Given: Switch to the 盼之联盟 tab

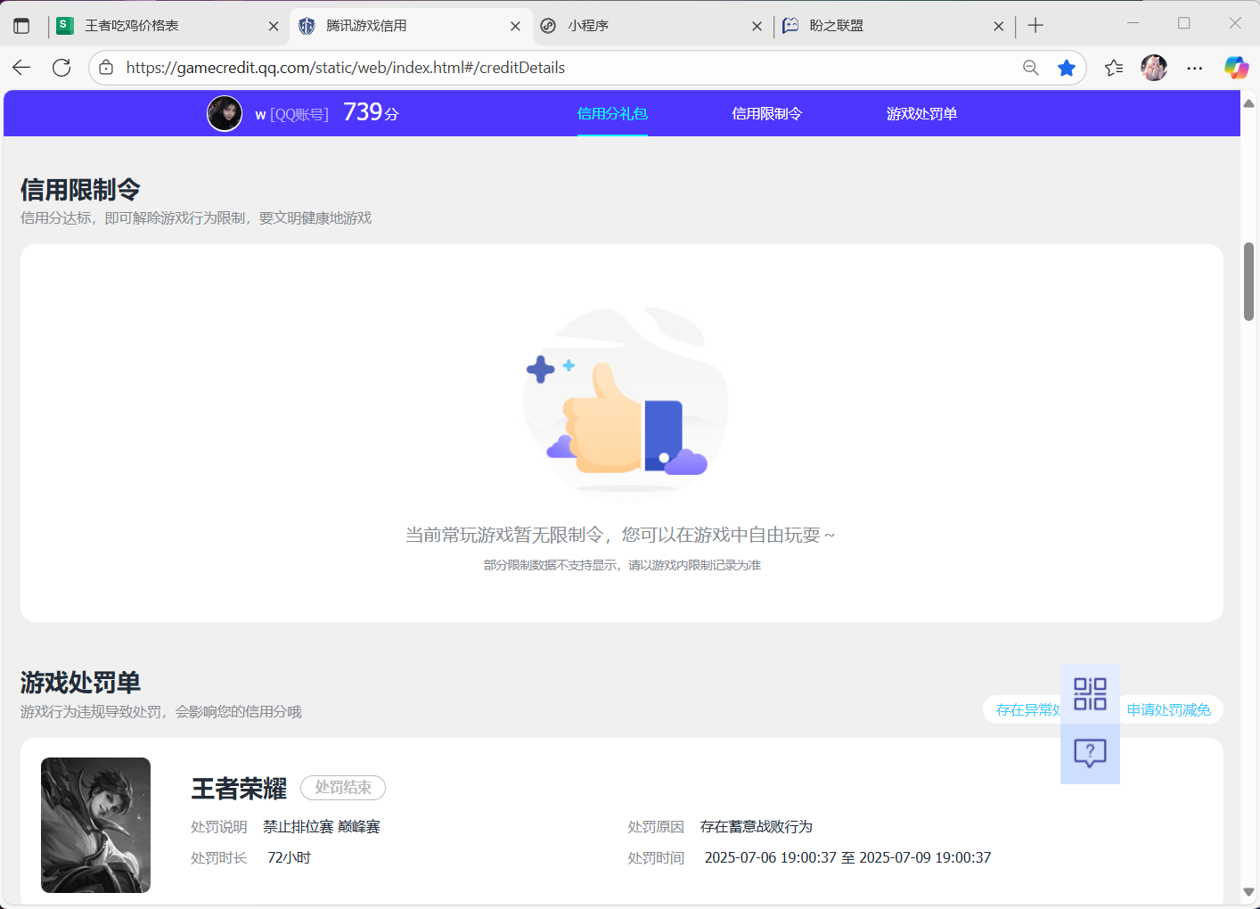Looking at the screenshot, I should coord(894,26).
